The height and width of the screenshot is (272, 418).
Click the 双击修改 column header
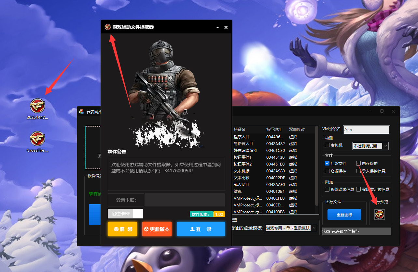[297, 129]
